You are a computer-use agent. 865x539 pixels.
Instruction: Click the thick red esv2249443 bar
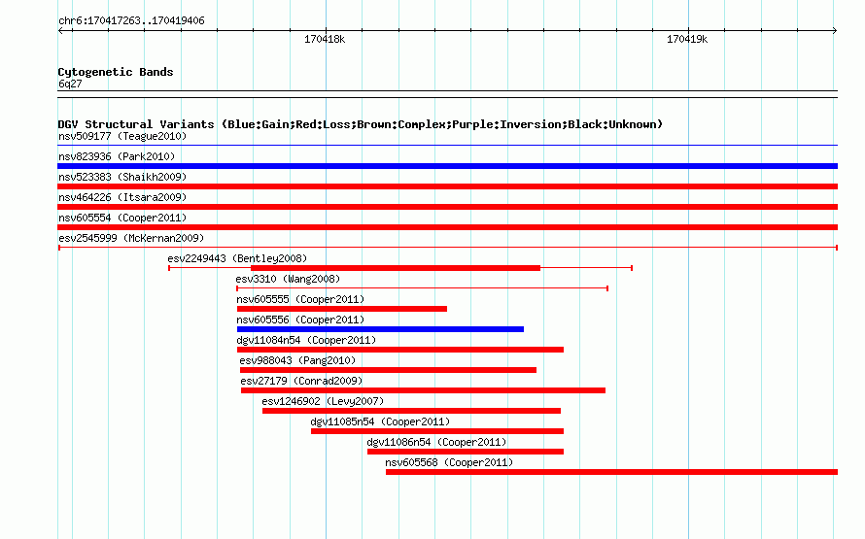click(x=396, y=268)
